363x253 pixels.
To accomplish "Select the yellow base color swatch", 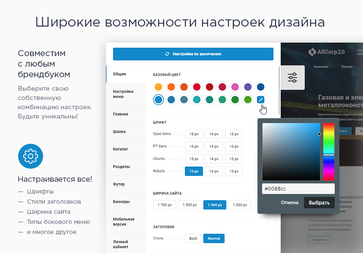I will 158,87.
